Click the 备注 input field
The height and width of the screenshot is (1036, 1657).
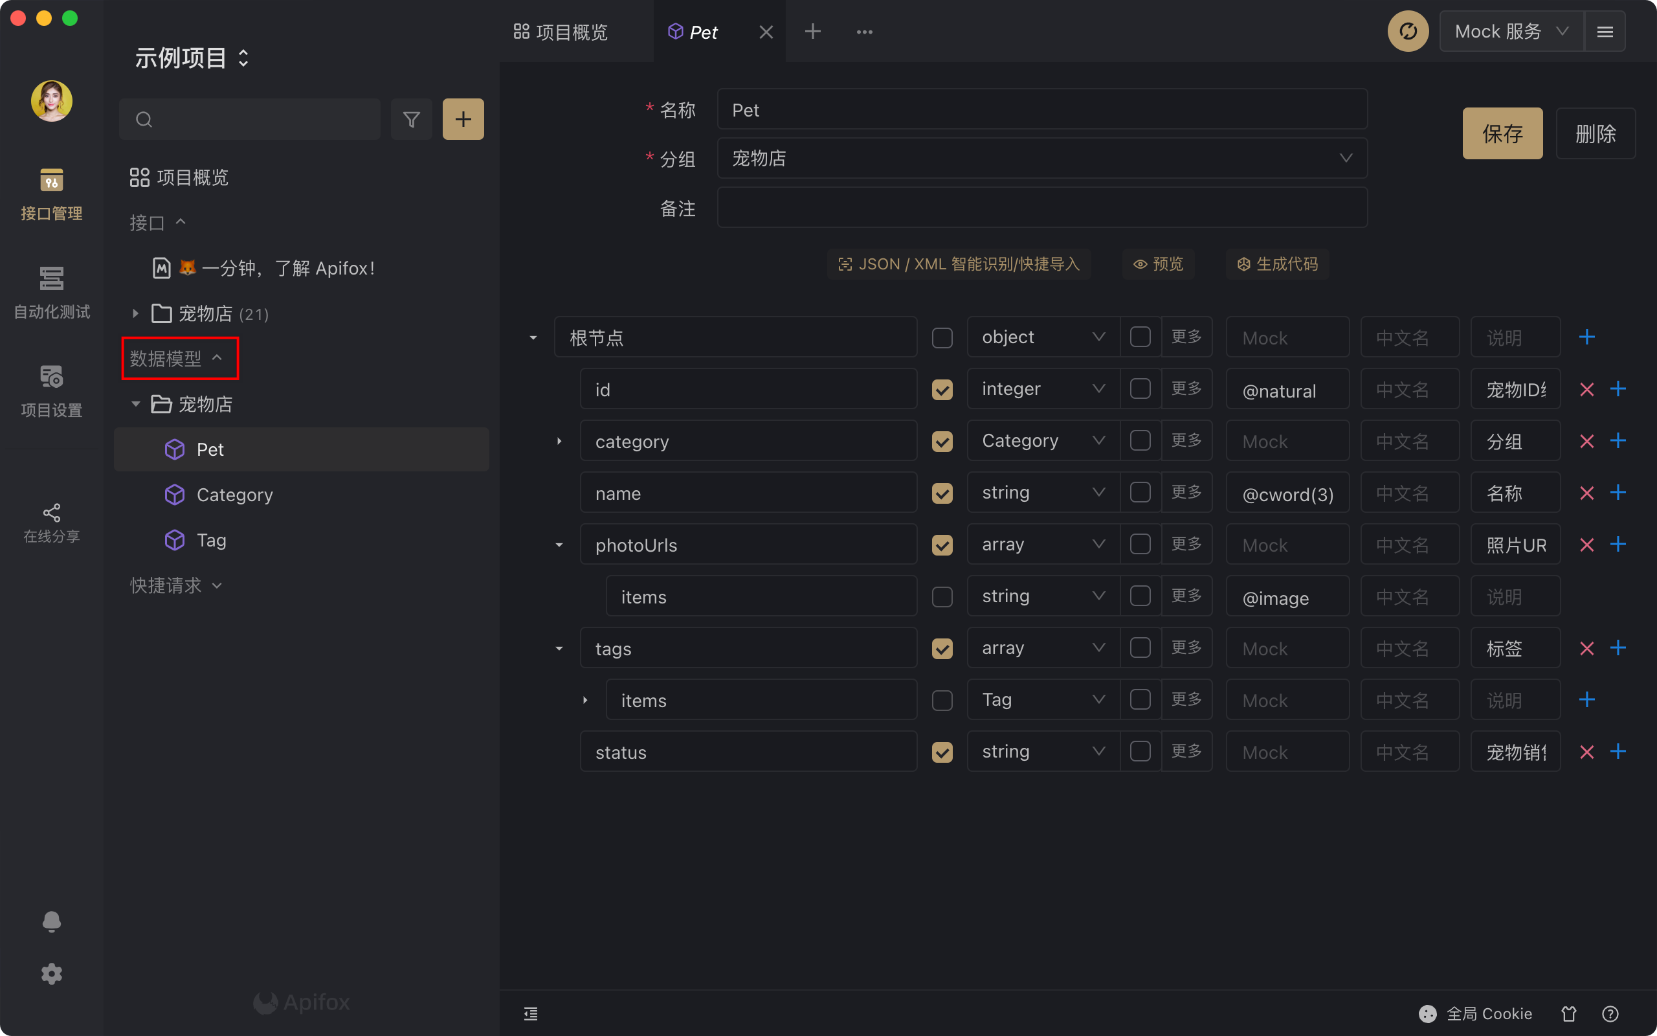tap(1041, 208)
